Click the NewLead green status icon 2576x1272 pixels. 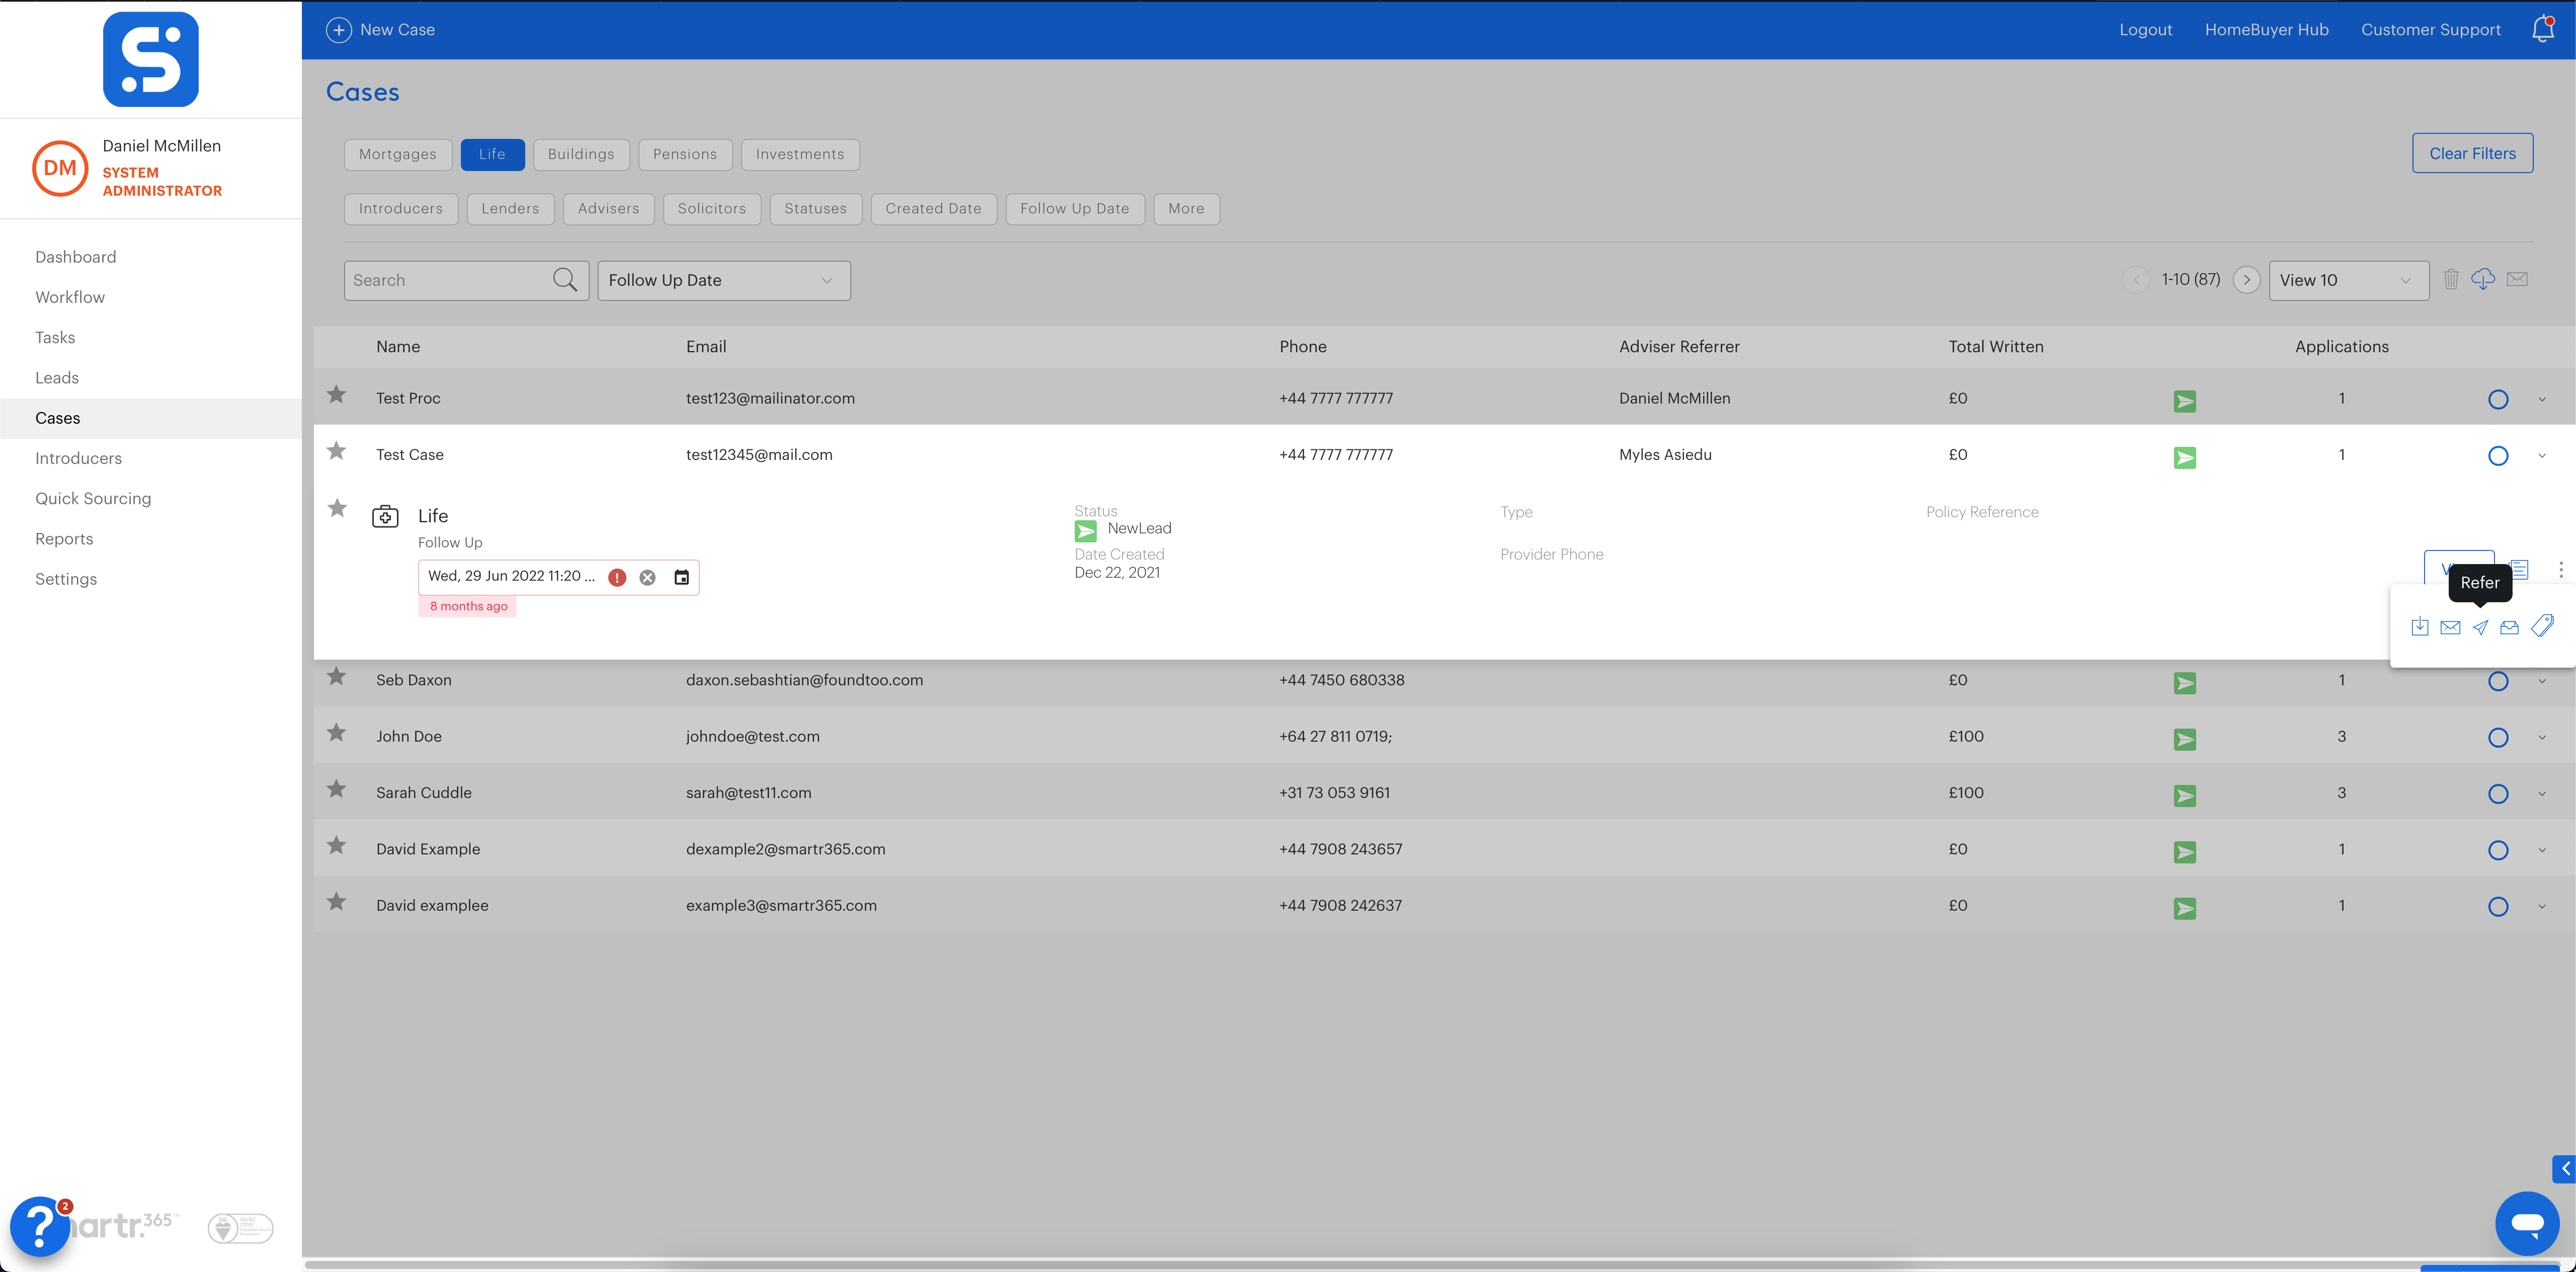(1086, 531)
